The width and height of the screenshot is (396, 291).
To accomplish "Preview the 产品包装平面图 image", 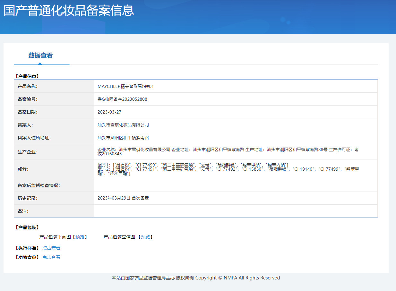I will pos(80,237).
